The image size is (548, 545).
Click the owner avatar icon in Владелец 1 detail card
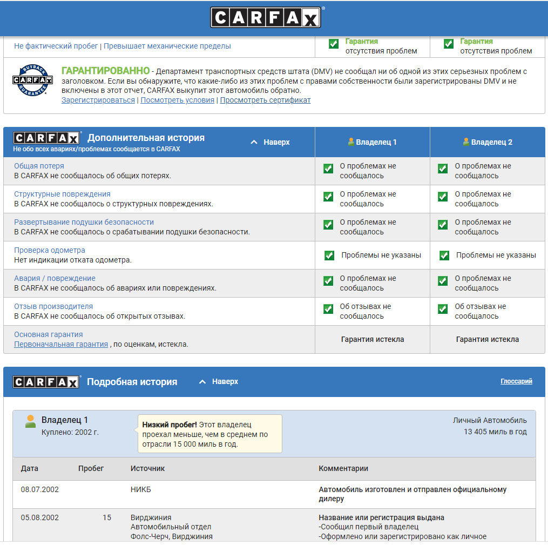tap(30, 422)
